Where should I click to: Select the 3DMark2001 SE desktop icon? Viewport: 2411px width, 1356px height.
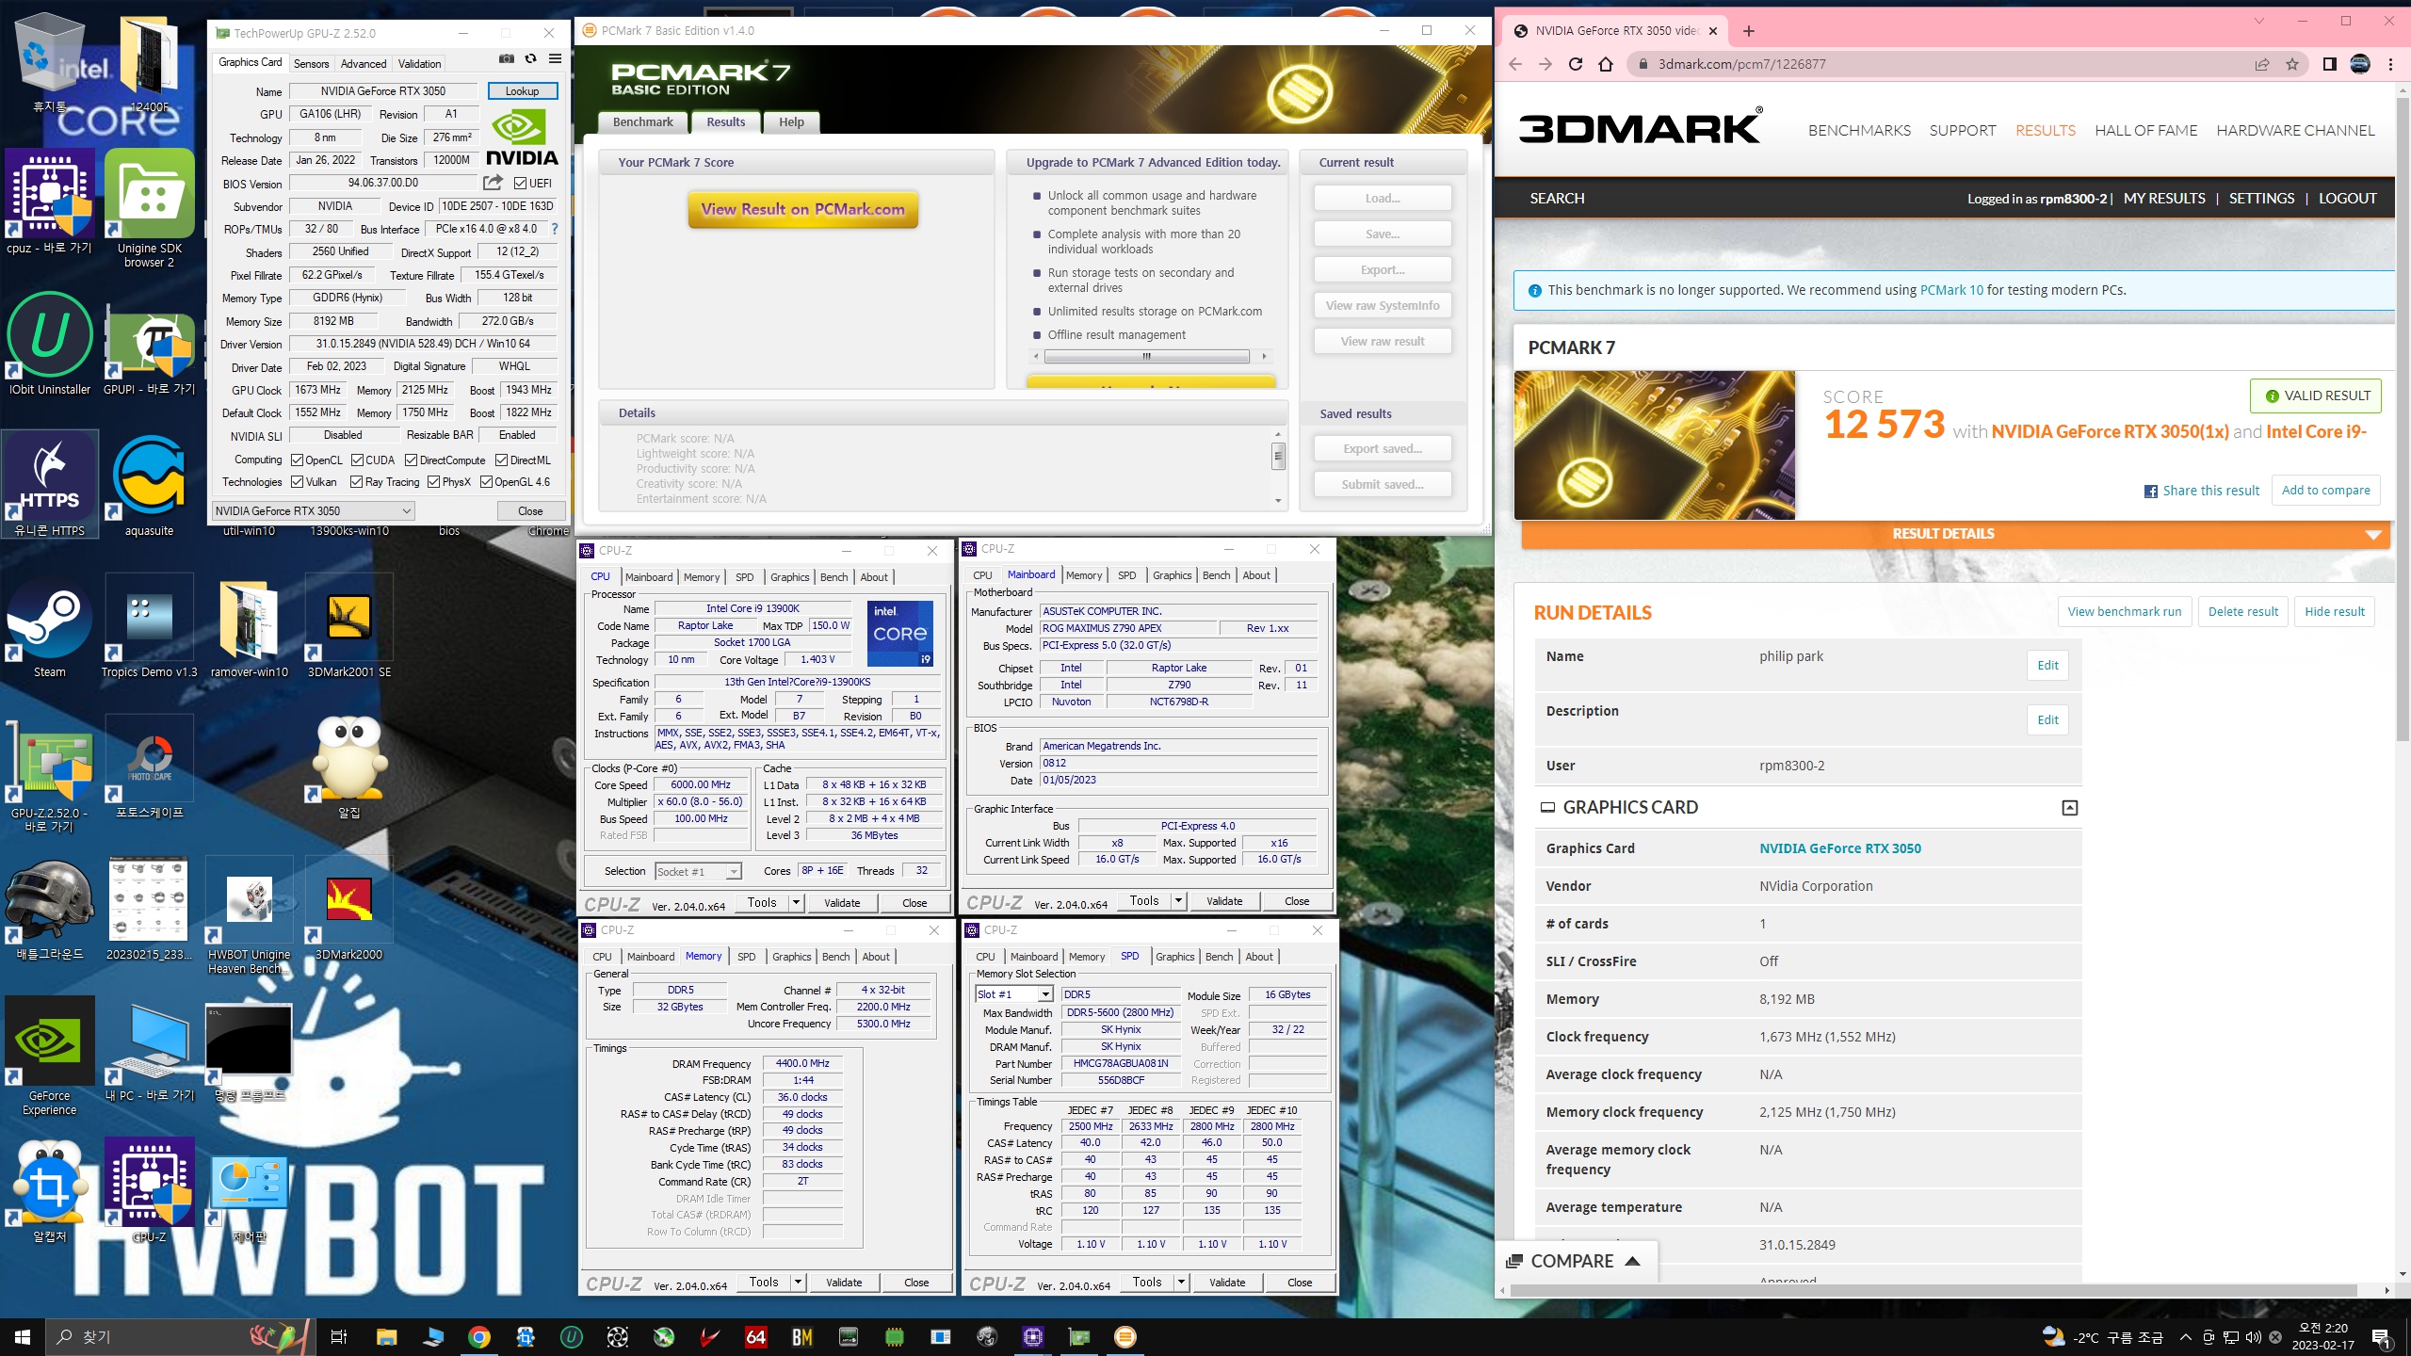click(x=349, y=628)
